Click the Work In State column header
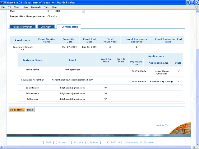The image size is (199, 149). click(x=106, y=60)
